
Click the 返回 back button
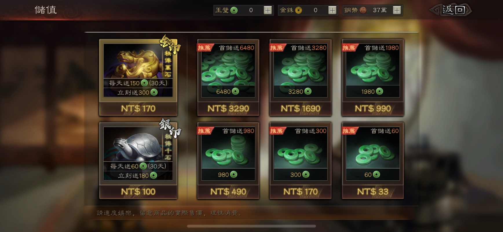point(451,10)
